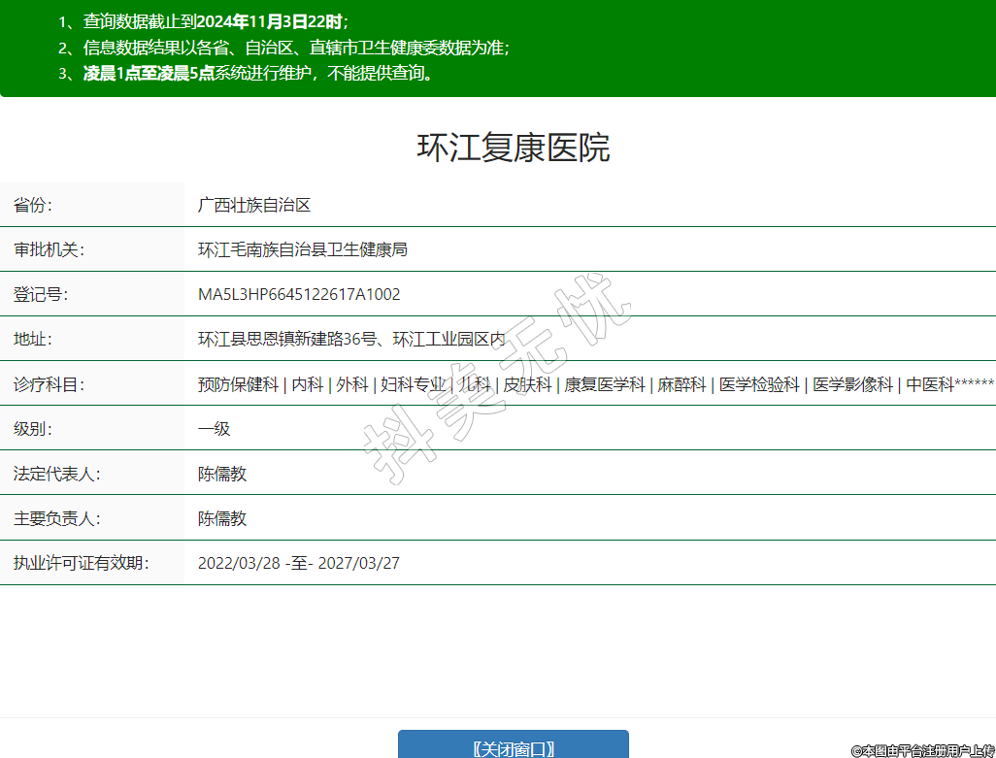
Task: Click the maintenance notice 凌晨1点至凌晨5点
Action: (149, 73)
